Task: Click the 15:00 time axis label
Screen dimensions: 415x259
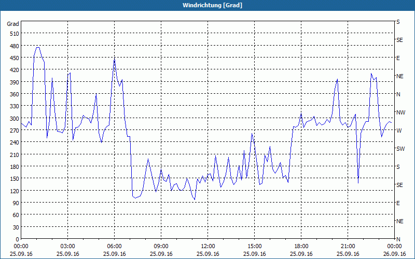Action: point(254,247)
